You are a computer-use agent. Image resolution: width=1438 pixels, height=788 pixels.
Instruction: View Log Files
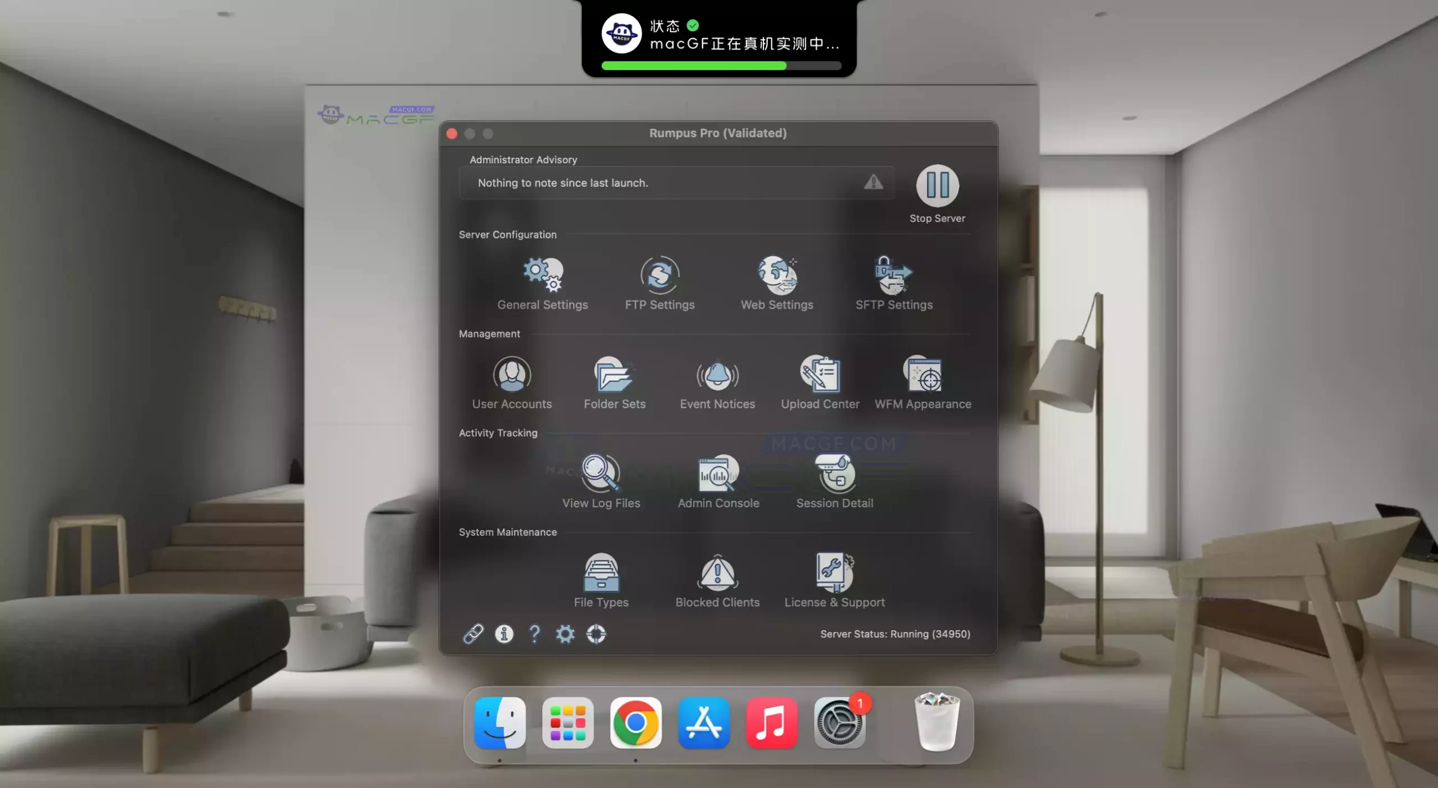coord(601,475)
